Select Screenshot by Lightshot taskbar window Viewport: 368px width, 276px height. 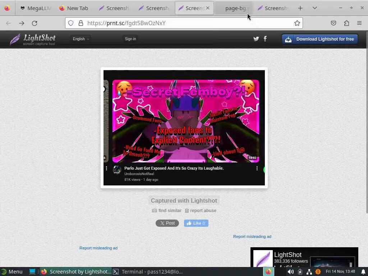pyautogui.click(x=76, y=272)
